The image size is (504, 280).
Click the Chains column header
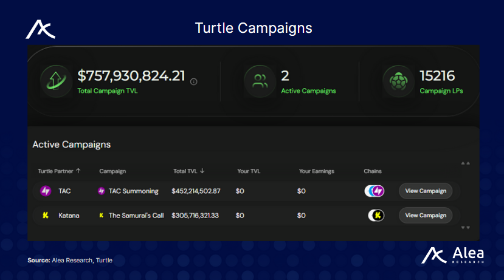pos(373,171)
